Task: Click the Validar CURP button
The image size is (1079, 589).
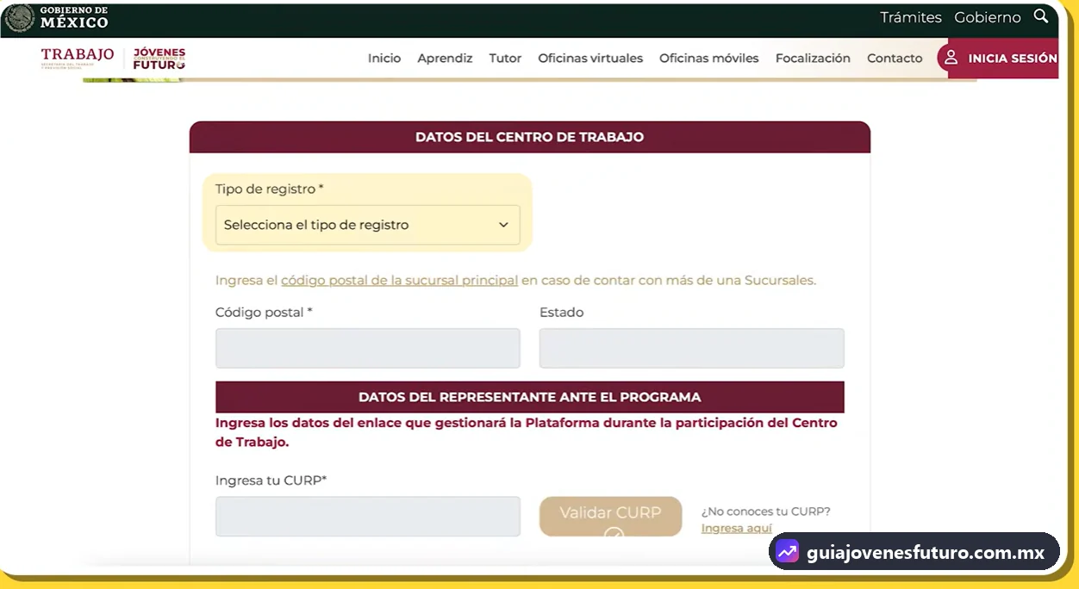Action: tap(610, 517)
